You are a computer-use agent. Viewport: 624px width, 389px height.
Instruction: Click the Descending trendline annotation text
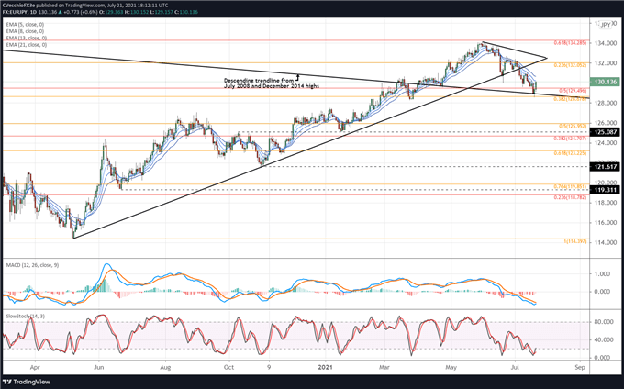coord(272,83)
